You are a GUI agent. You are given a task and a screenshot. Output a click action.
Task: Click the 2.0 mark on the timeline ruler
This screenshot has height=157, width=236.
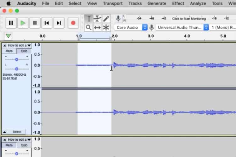(x=115, y=36)
